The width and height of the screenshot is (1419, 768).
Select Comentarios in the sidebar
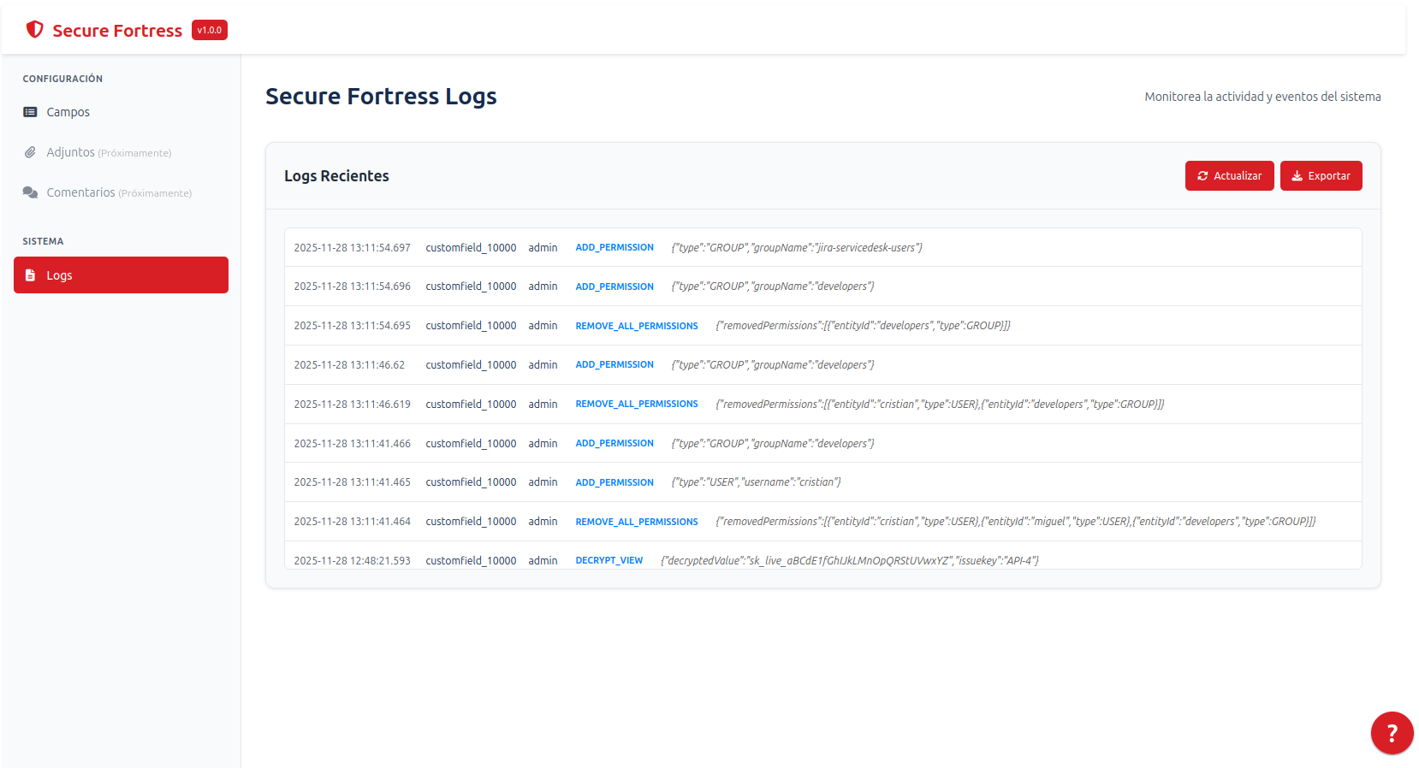pyautogui.click(x=80, y=192)
